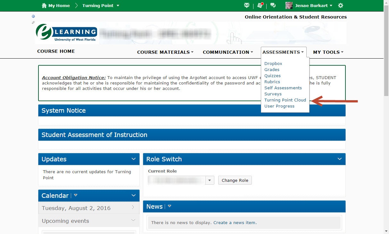
Task: Click the Tuesday, August 2, 2016 date
Action: tap(76, 208)
